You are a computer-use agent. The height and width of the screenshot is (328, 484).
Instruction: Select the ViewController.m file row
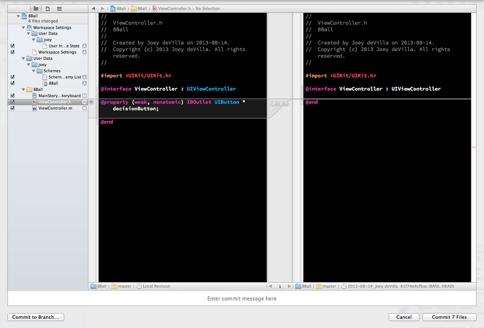click(x=48, y=108)
